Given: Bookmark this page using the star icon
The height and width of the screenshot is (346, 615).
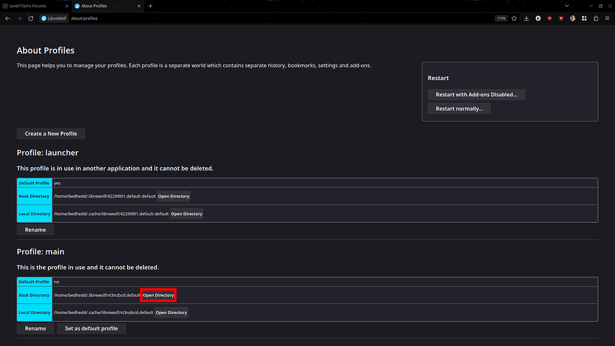Looking at the screenshot, I should point(514,18).
